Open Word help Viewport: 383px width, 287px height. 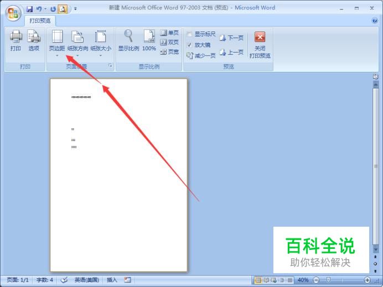(375, 20)
